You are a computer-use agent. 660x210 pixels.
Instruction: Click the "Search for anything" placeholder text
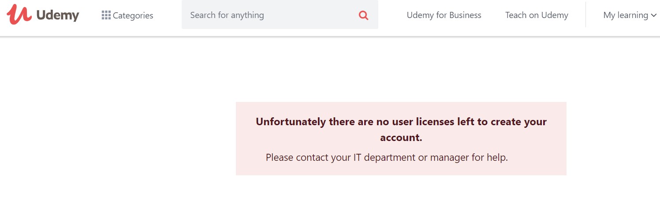click(227, 15)
